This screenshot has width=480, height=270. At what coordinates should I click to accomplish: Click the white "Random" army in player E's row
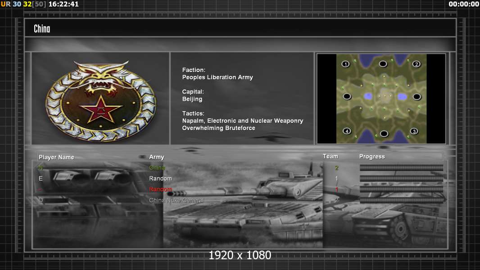[x=160, y=178]
